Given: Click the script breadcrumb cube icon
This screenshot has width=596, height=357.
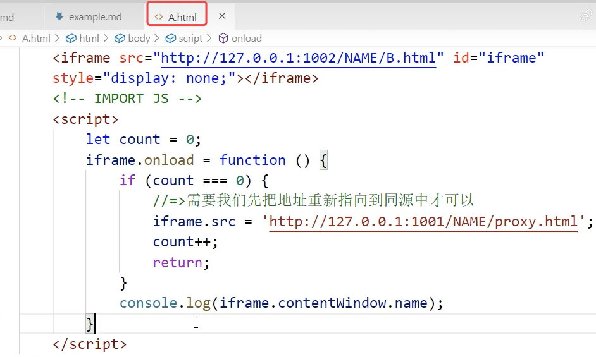Looking at the screenshot, I should pos(171,39).
